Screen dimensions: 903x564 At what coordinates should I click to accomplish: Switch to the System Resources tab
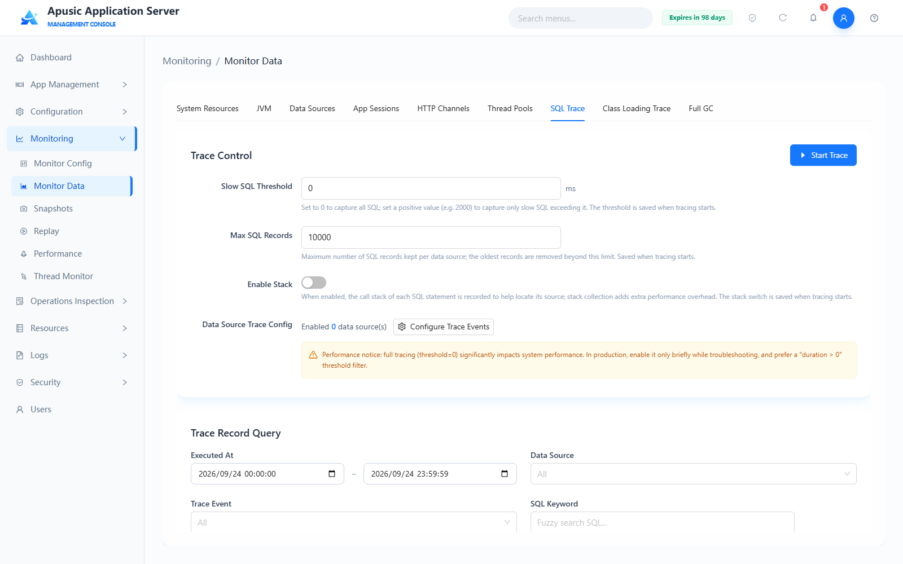[207, 108]
